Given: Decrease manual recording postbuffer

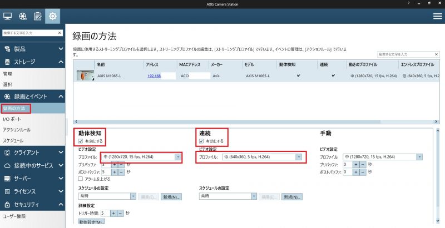Looking at the screenshot, I should pos(363,172).
